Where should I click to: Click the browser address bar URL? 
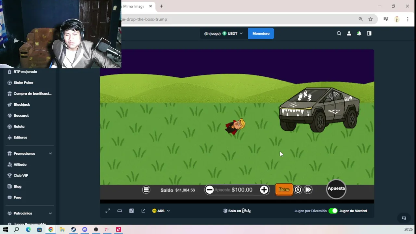144,19
